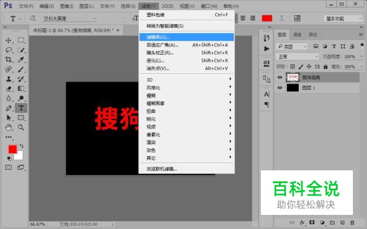Select the Blur tool

coord(8,98)
